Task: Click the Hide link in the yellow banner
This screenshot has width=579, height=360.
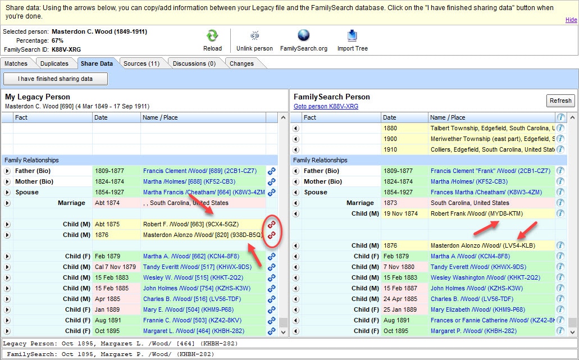Action: [571, 20]
